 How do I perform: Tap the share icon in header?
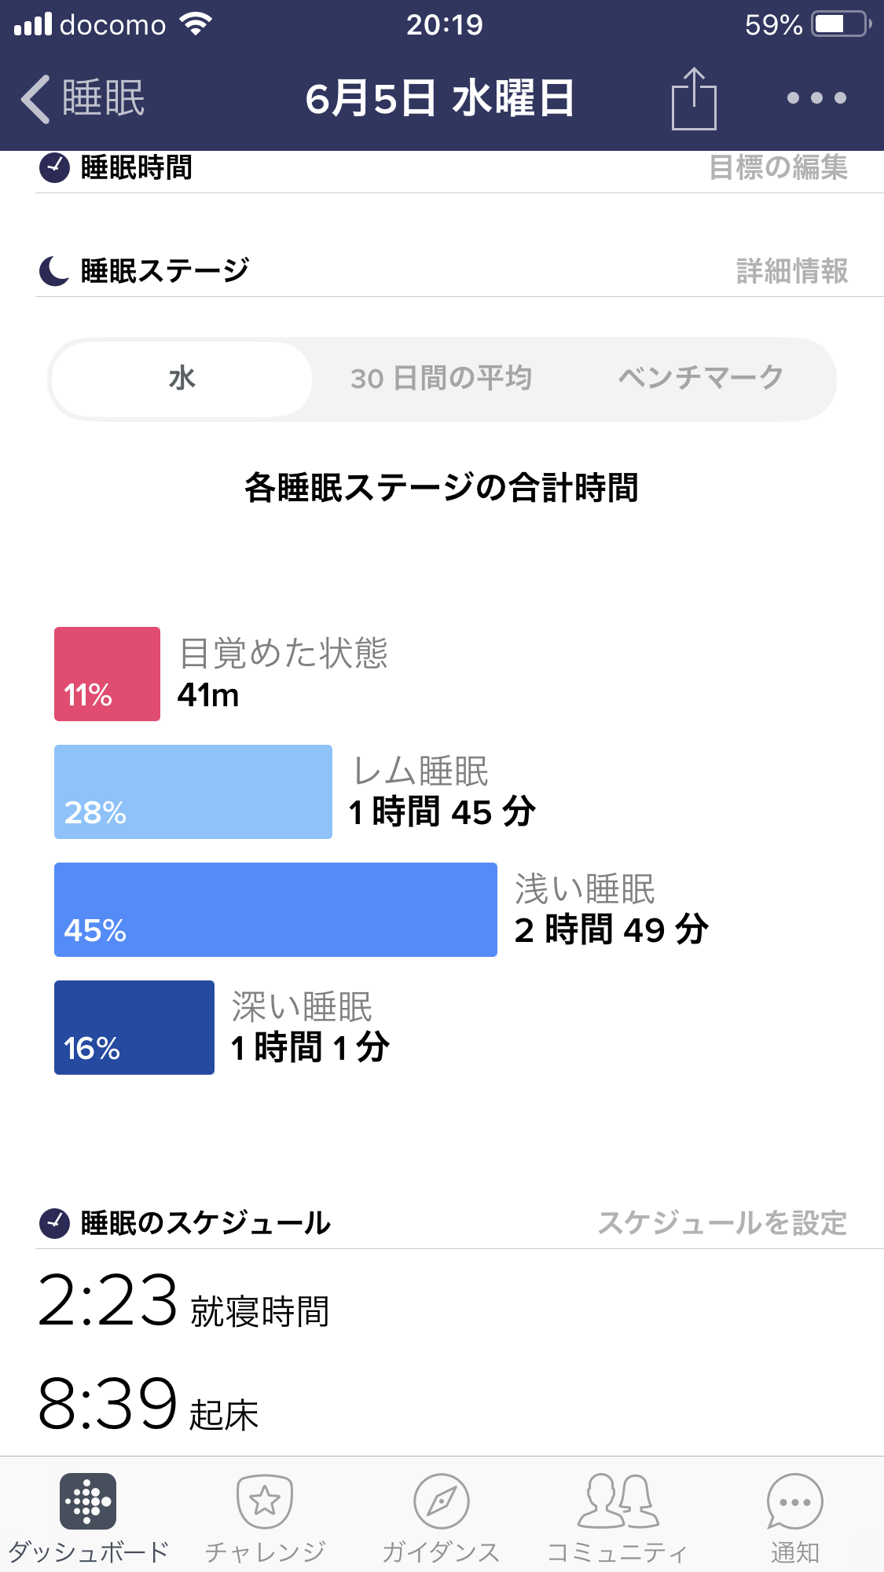[694, 99]
